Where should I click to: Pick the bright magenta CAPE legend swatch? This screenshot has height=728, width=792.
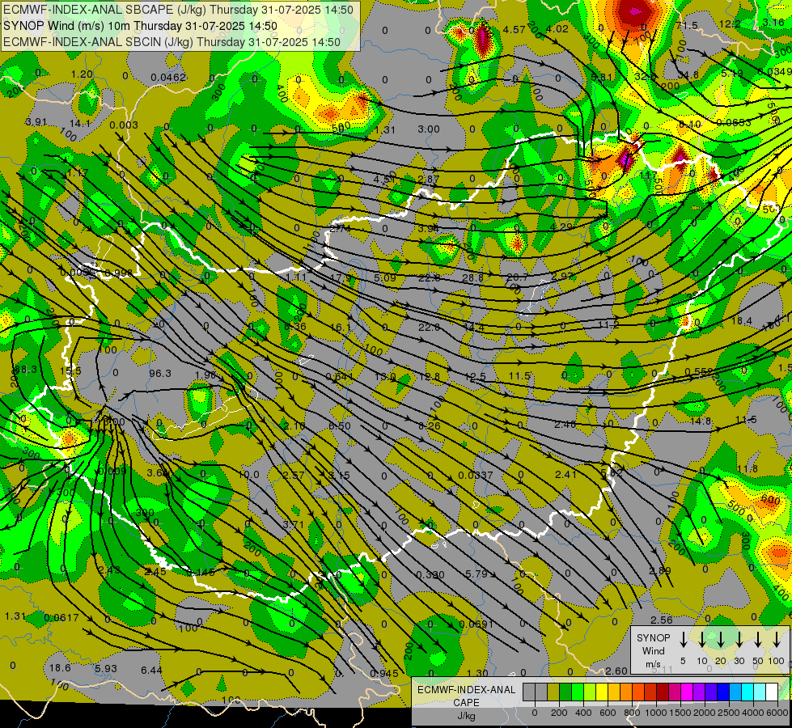687,692
